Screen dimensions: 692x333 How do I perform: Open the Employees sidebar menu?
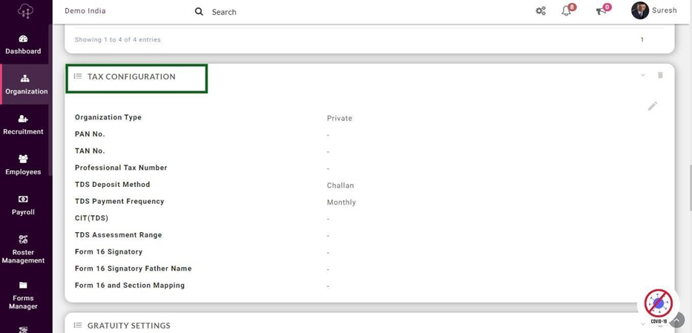[23, 165]
